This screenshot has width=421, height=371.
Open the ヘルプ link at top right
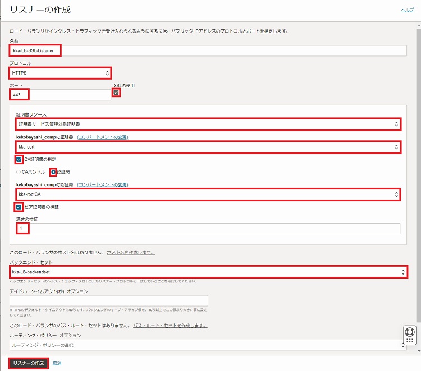pos(406,10)
